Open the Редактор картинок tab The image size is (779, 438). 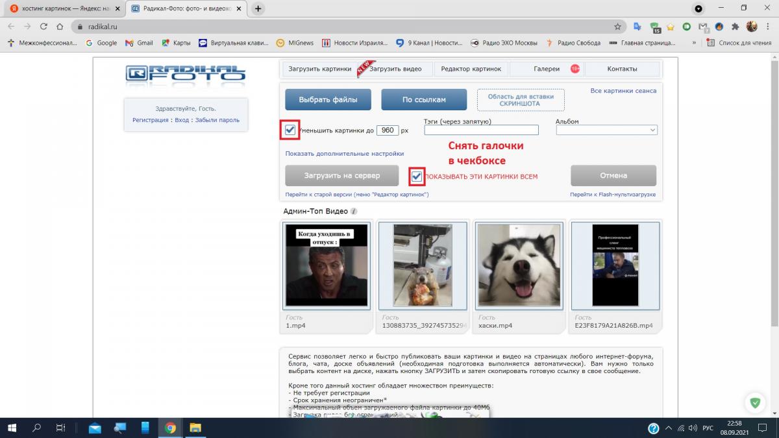[x=471, y=69]
